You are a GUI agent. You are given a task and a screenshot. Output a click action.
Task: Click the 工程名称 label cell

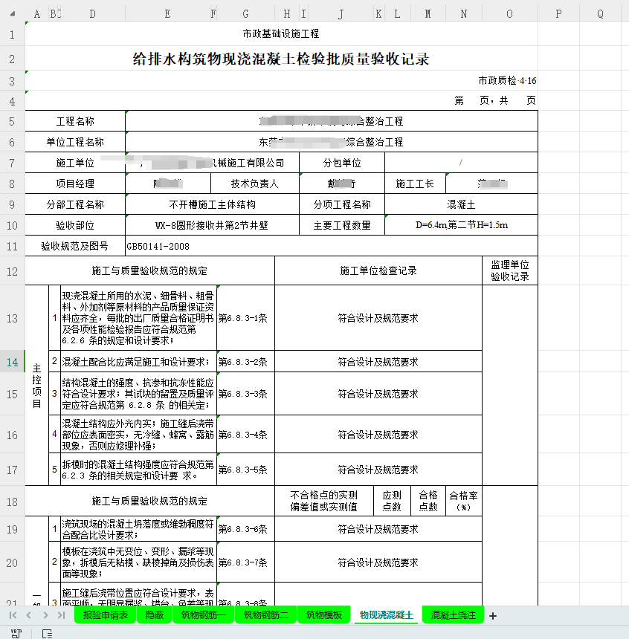click(75, 121)
